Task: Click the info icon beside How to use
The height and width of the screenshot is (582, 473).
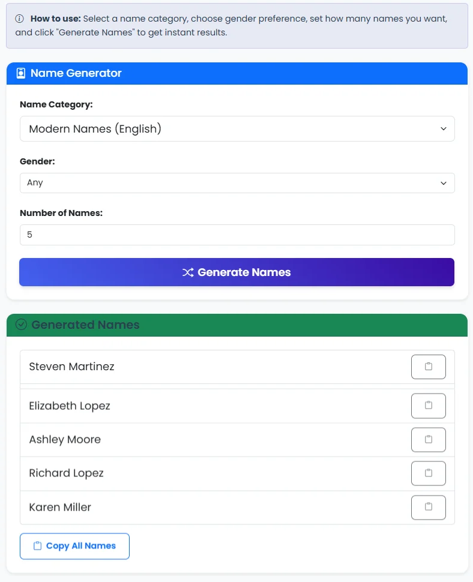Action: tap(20, 19)
